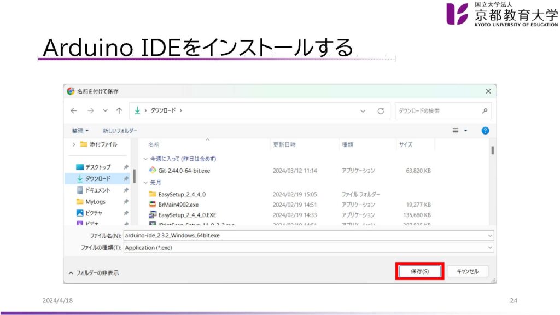Sort files by 更新日時 column header
Image resolution: width=560 pixels, height=315 pixels.
(284, 145)
